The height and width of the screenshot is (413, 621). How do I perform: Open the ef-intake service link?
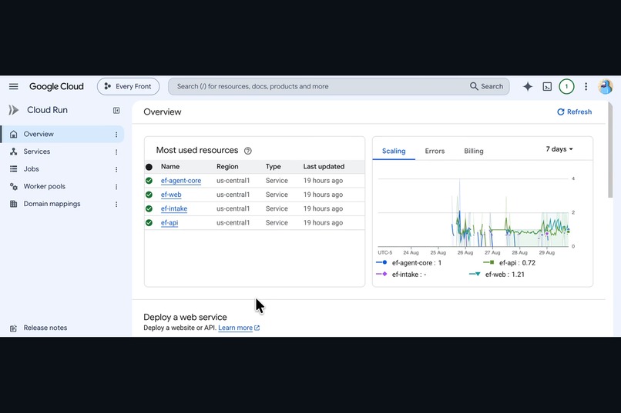click(174, 208)
